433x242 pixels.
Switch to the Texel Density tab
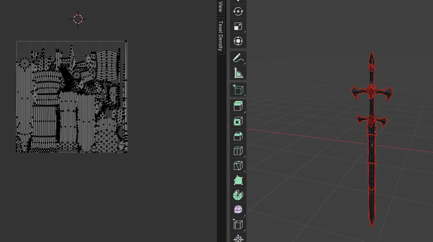pyautogui.click(x=221, y=36)
